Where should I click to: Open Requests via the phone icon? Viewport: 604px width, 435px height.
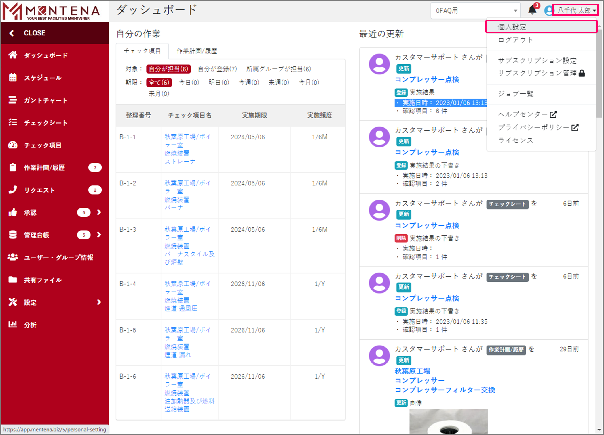click(13, 190)
